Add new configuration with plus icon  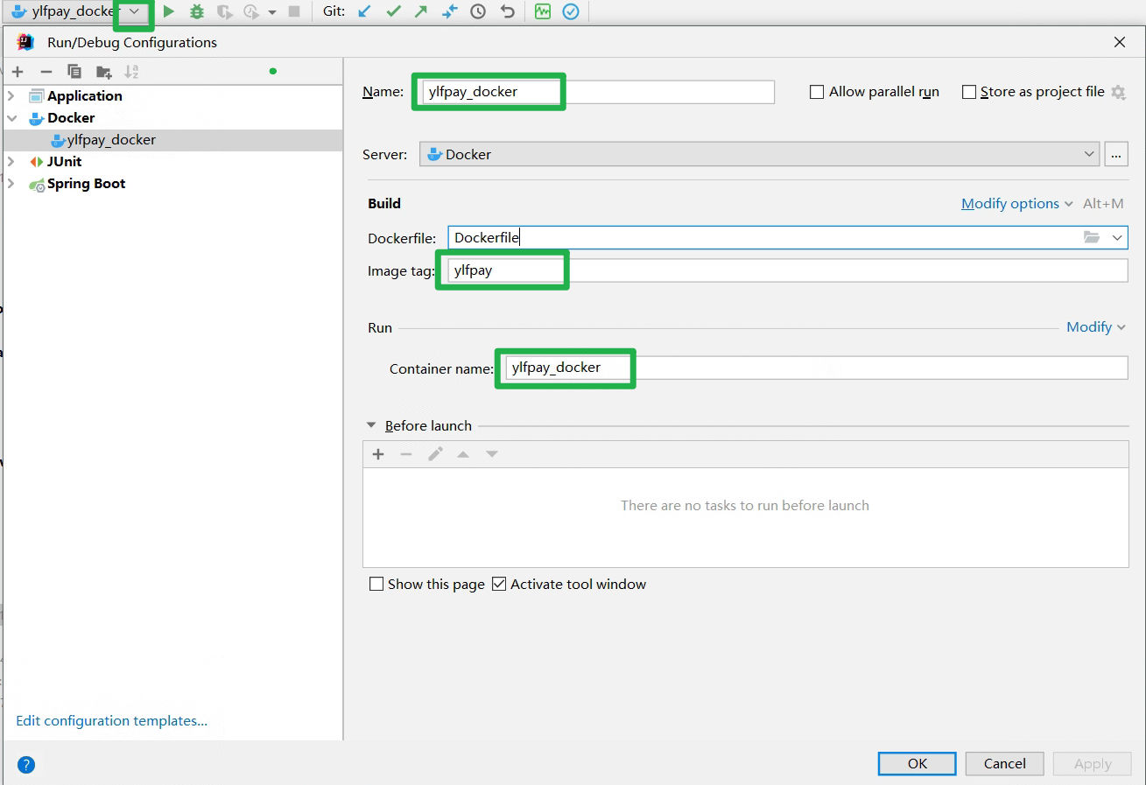[18, 72]
